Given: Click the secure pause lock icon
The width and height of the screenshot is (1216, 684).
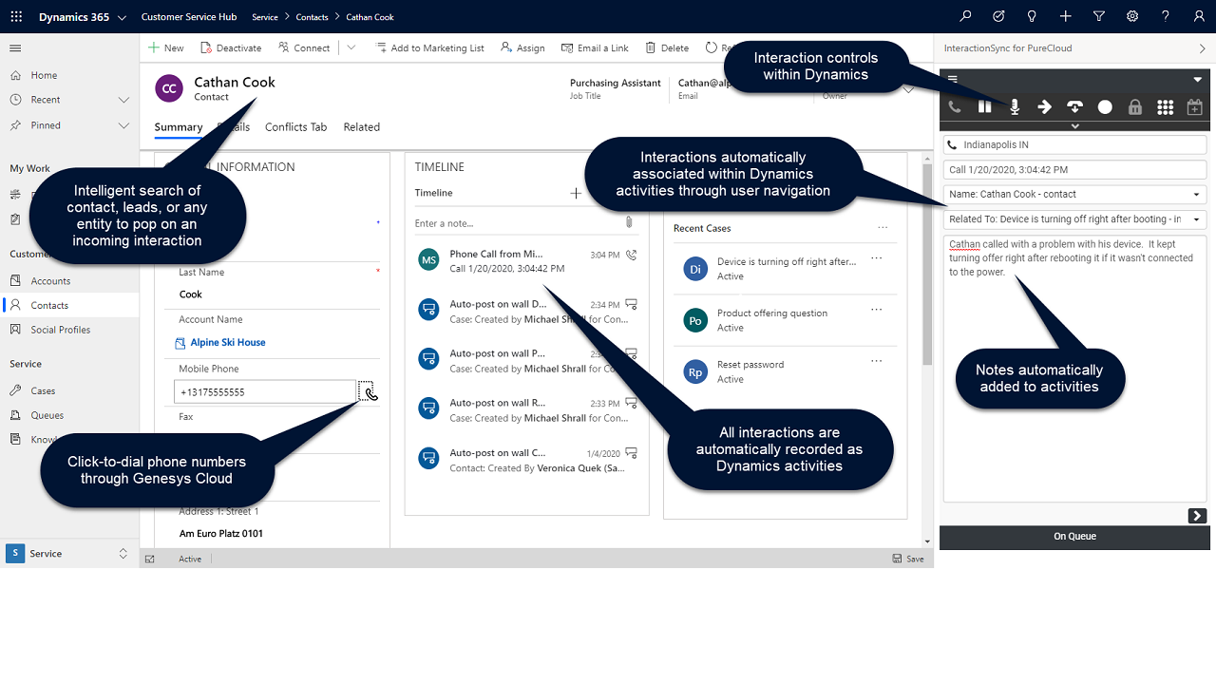Looking at the screenshot, I should click(1135, 107).
